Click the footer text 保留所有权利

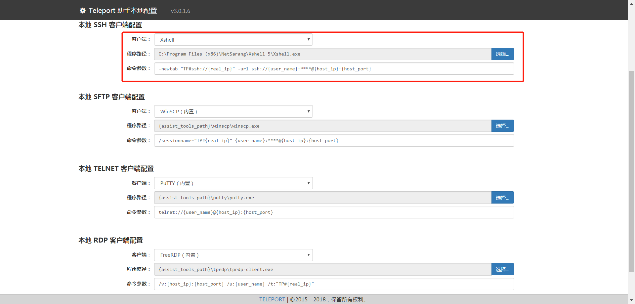tap(349, 299)
